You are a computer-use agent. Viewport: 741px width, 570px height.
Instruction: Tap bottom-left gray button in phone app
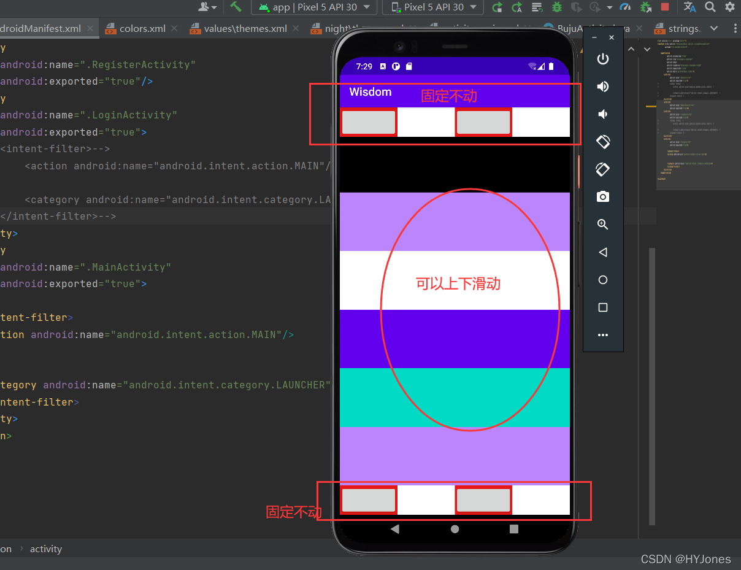point(368,500)
